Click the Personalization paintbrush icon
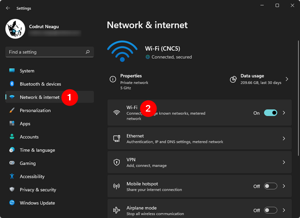This screenshot has height=218, width=300. (x=12, y=110)
